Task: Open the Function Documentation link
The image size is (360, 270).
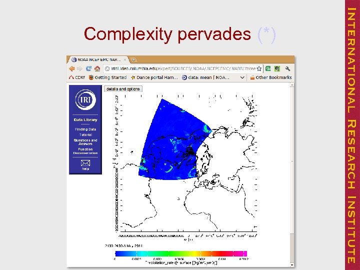Action: point(85,151)
